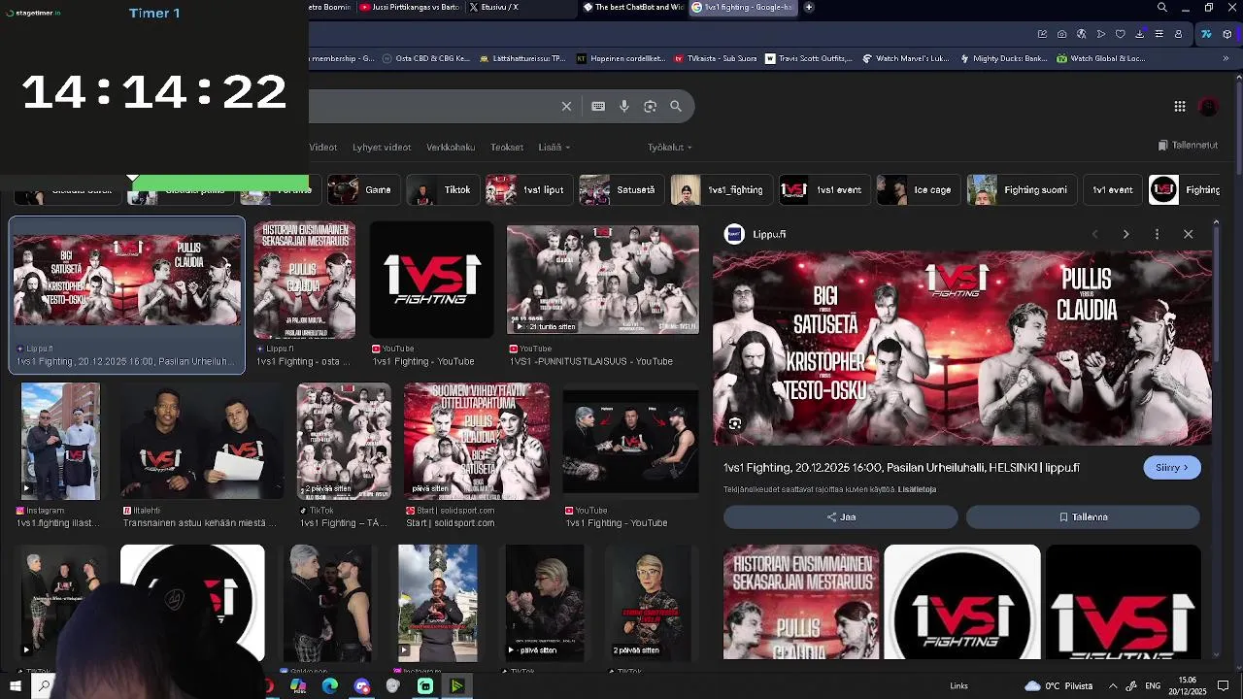Open the TVkaista - Sub Suora bookmark
Viewport: 1243px width, 699px height.
click(715, 58)
